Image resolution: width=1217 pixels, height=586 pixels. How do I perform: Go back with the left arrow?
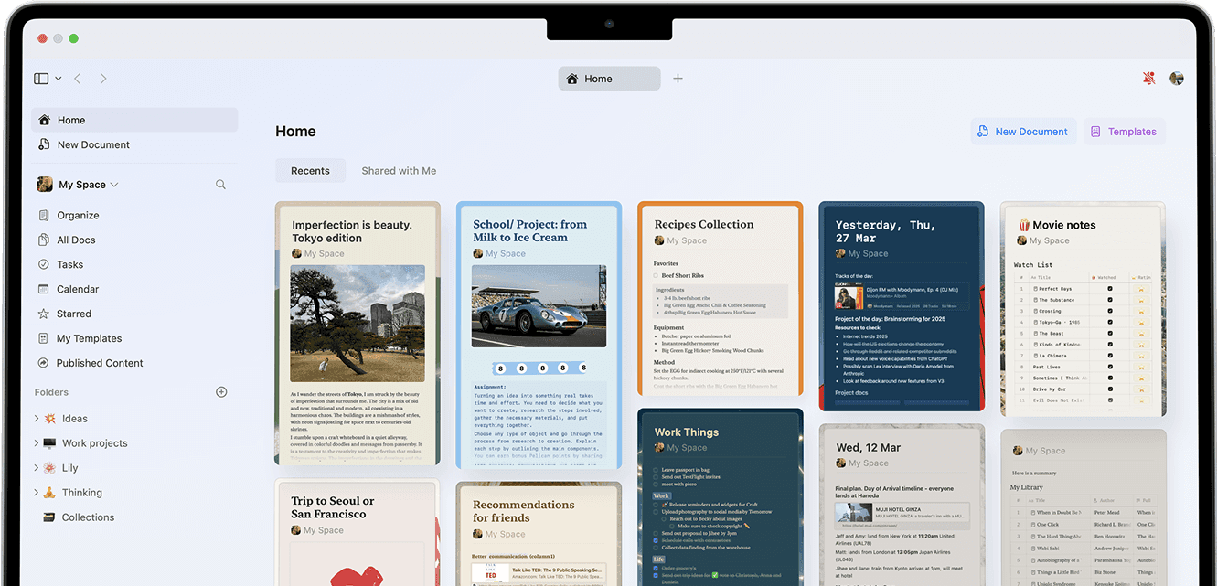click(78, 79)
